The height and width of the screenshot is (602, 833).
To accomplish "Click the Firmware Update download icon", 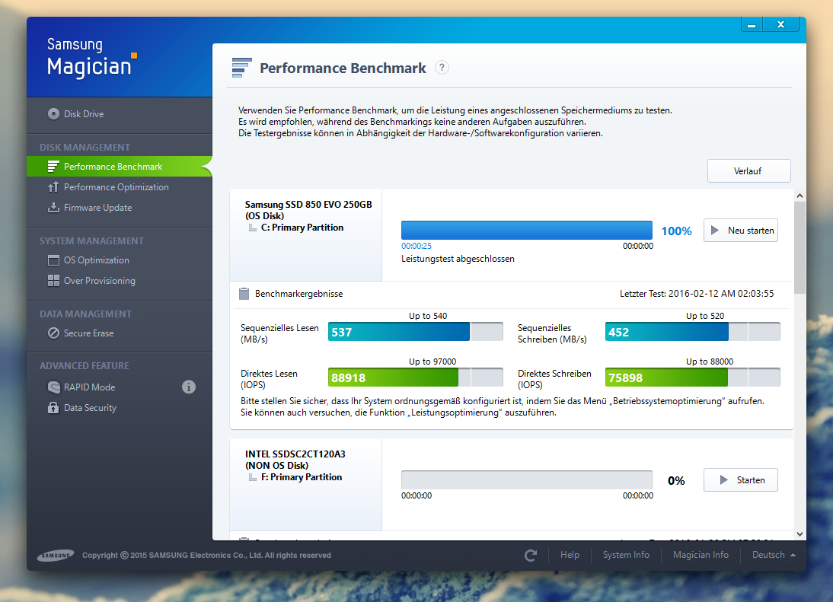I will pyautogui.click(x=53, y=208).
